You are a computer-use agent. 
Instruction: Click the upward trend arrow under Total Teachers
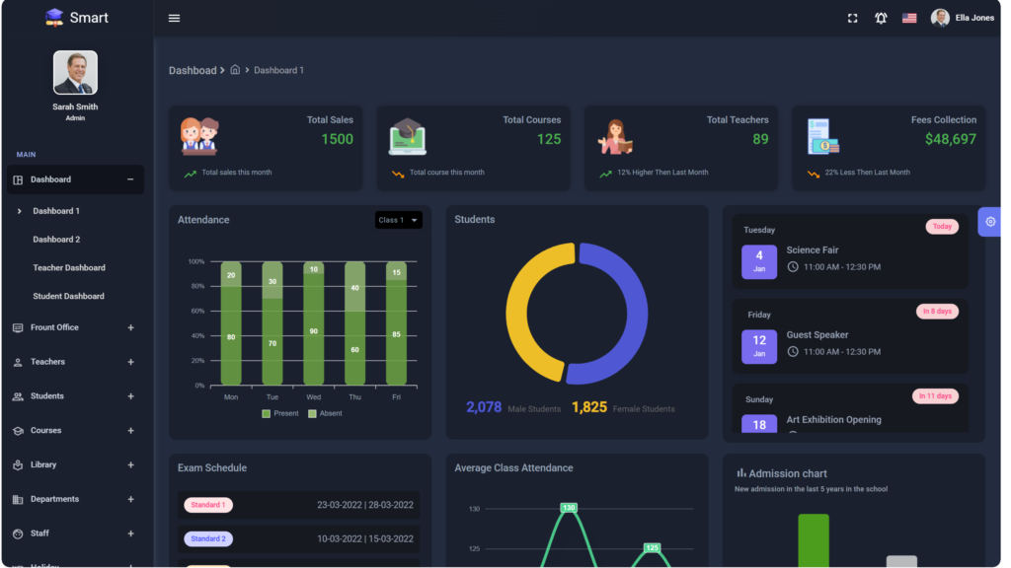point(605,174)
